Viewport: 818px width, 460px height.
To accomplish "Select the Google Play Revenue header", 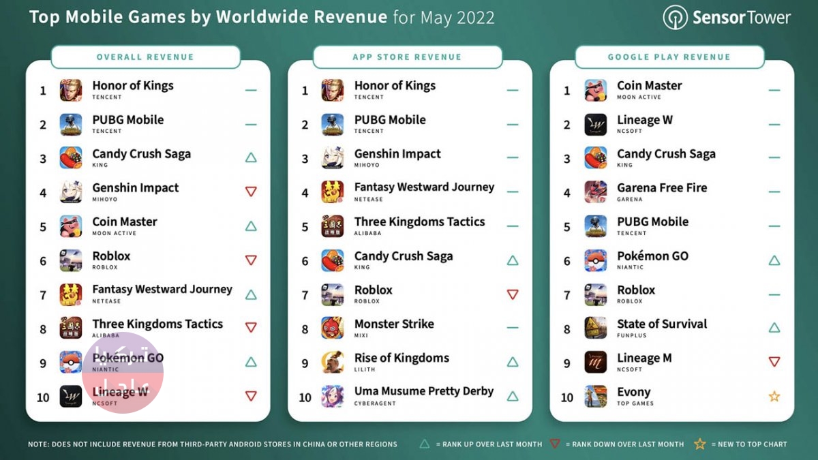I will click(669, 57).
